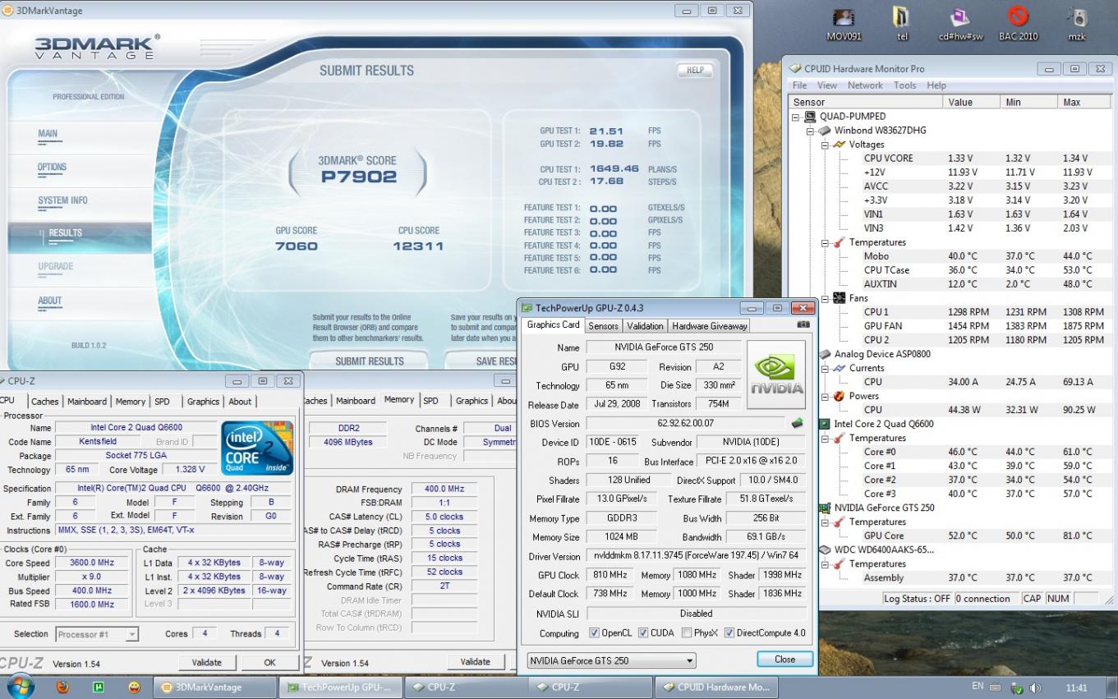Switch to the Validation tab in GPU-Z

tap(645, 326)
